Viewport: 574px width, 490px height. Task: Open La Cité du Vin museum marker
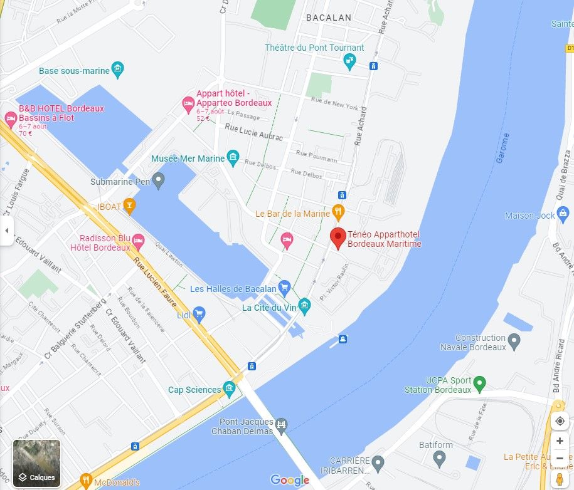304,307
